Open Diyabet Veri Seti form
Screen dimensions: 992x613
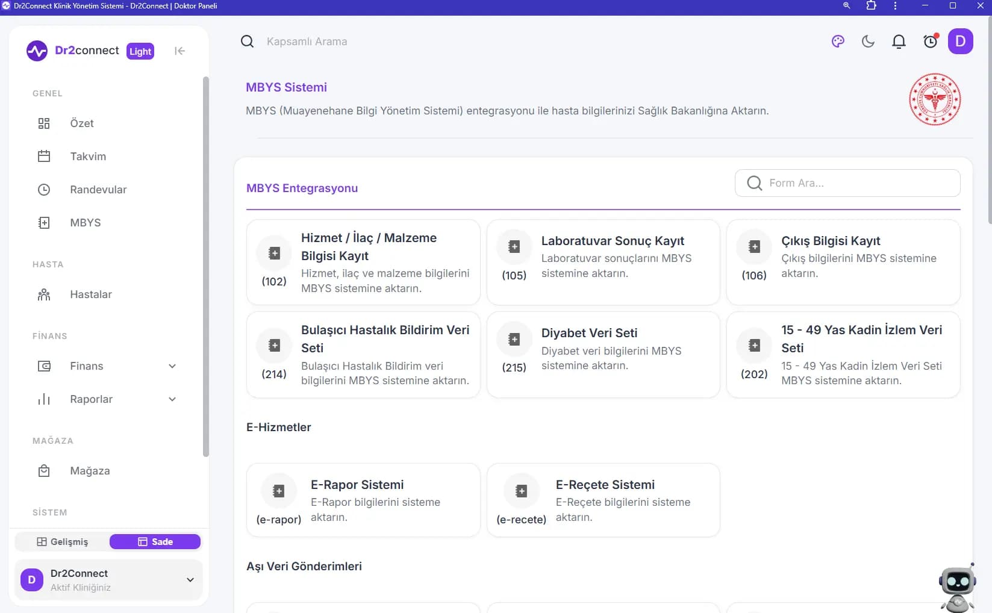tap(603, 355)
